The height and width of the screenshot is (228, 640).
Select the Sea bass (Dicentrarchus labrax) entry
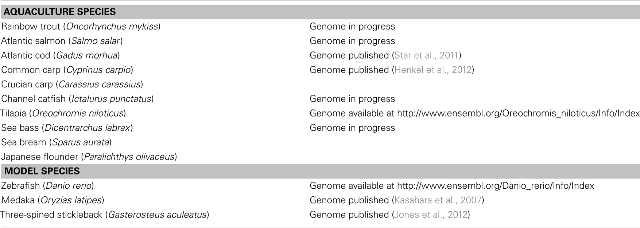67,128
